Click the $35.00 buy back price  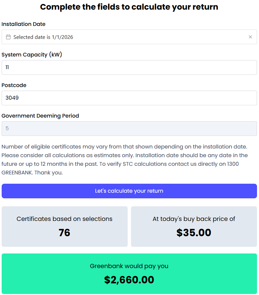(194, 233)
